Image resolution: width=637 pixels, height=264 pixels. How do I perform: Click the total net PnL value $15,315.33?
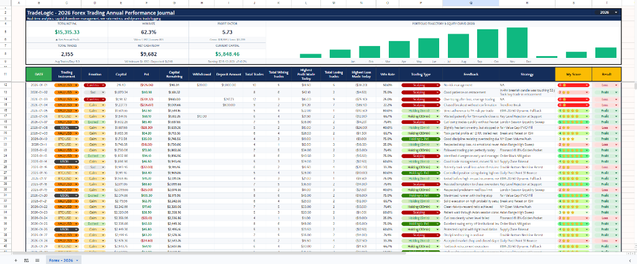pos(67,32)
